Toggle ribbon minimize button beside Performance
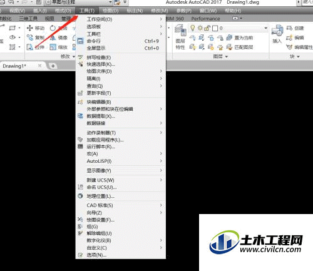 tap(235, 18)
